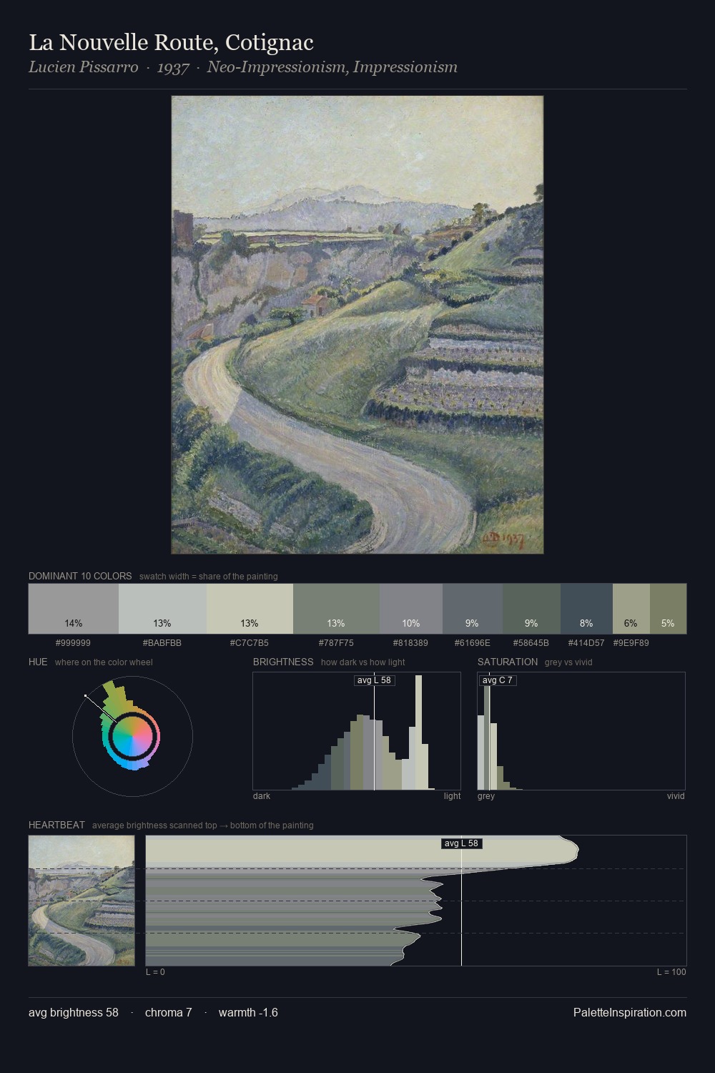The height and width of the screenshot is (1073, 715).
Task: Click the heartbeat brightness profile chart
Action: [416, 901]
